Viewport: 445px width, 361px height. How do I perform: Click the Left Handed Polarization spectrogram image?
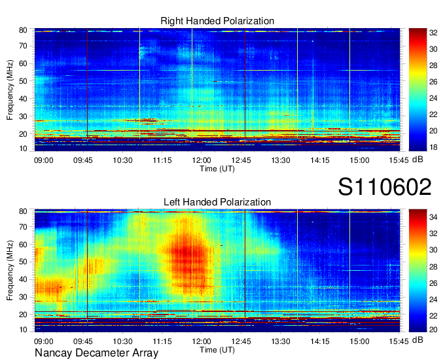(x=217, y=271)
